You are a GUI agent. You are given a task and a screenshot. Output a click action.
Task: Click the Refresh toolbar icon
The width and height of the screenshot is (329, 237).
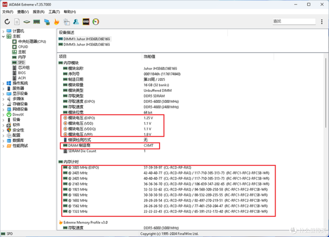pyautogui.click(x=7, y=22)
